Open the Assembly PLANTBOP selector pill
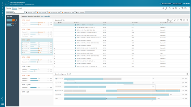Viewport: 191px width, 107px height. pyautogui.click(x=167, y=4)
